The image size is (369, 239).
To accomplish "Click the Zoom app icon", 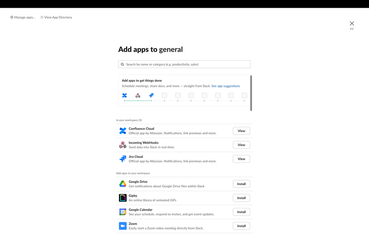I will (123, 226).
